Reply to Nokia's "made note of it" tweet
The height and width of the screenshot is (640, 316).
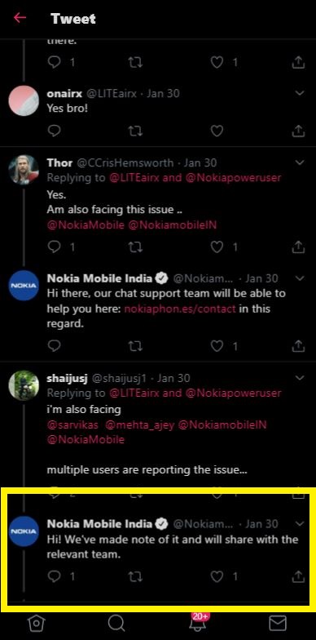[x=54, y=576]
